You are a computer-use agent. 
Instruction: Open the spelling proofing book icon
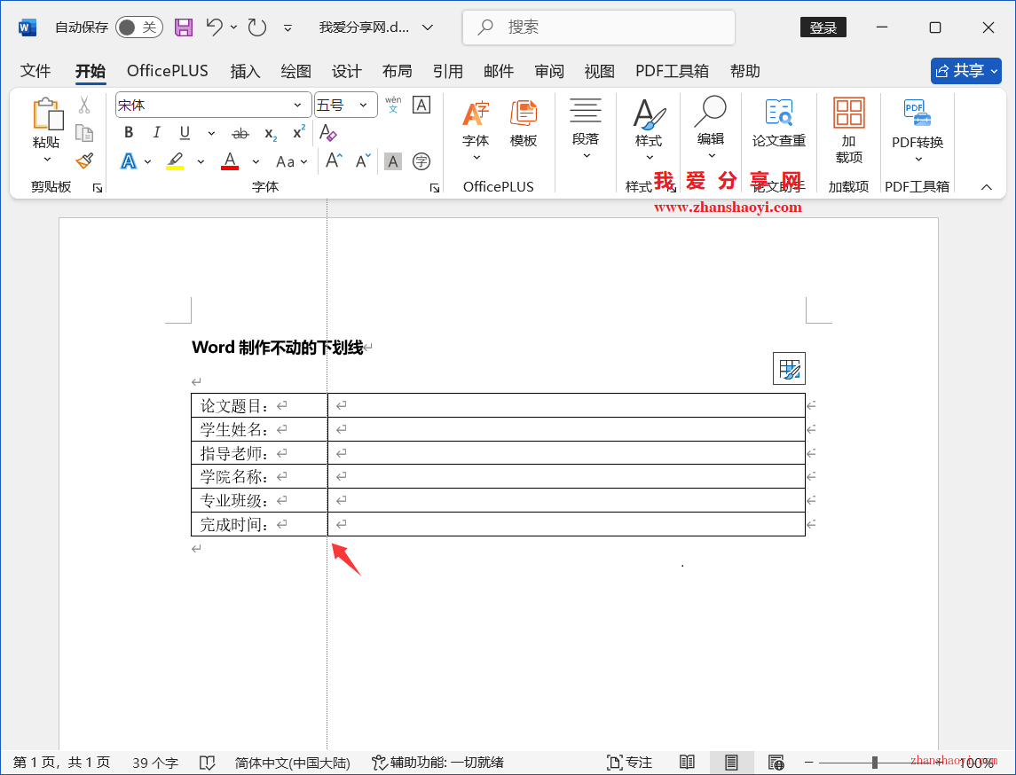click(207, 763)
